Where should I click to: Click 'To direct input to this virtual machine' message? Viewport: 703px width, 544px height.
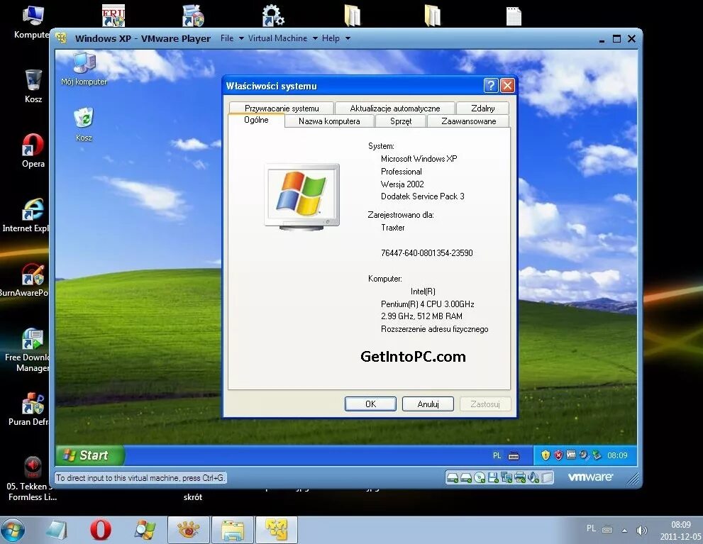point(140,477)
